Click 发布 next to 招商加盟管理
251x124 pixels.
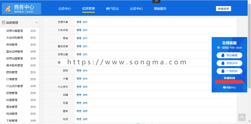pos(33,59)
